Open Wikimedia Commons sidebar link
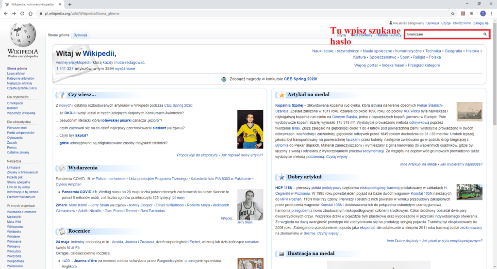Image resolution: width=497 pixels, height=269 pixels. click(x=21, y=212)
